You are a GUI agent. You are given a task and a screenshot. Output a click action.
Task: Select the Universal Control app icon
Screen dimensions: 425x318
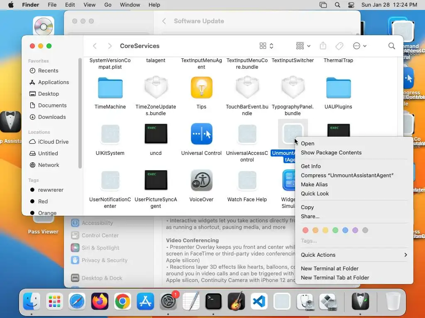click(x=201, y=134)
